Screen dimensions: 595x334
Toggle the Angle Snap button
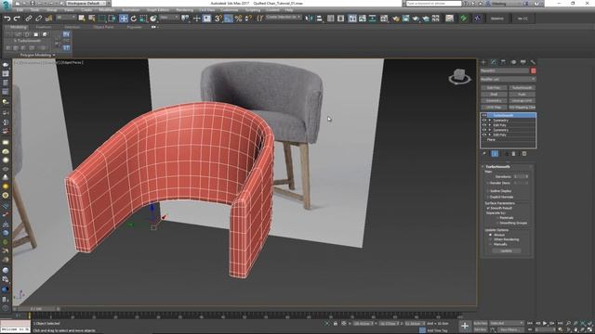[228, 19]
